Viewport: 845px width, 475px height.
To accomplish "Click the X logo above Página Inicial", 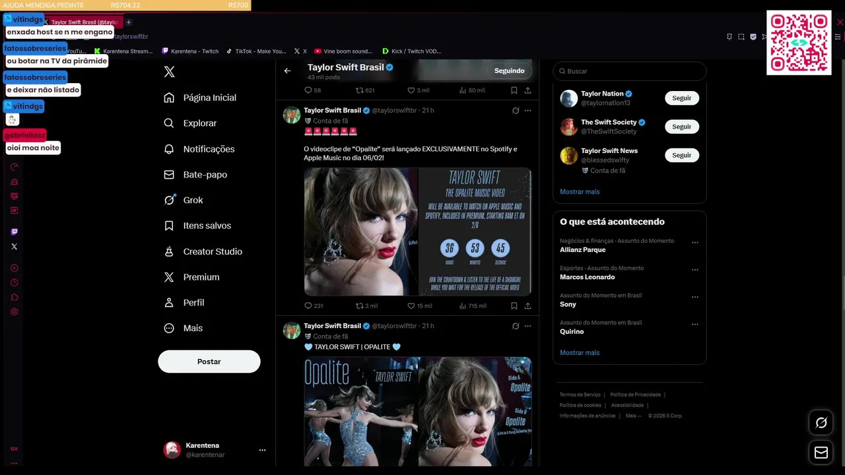I will point(169,72).
